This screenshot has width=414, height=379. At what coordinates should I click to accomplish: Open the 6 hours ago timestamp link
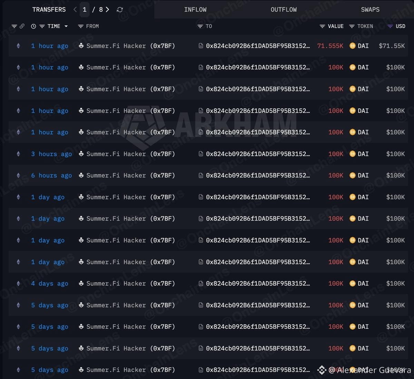pyautogui.click(x=51, y=175)
